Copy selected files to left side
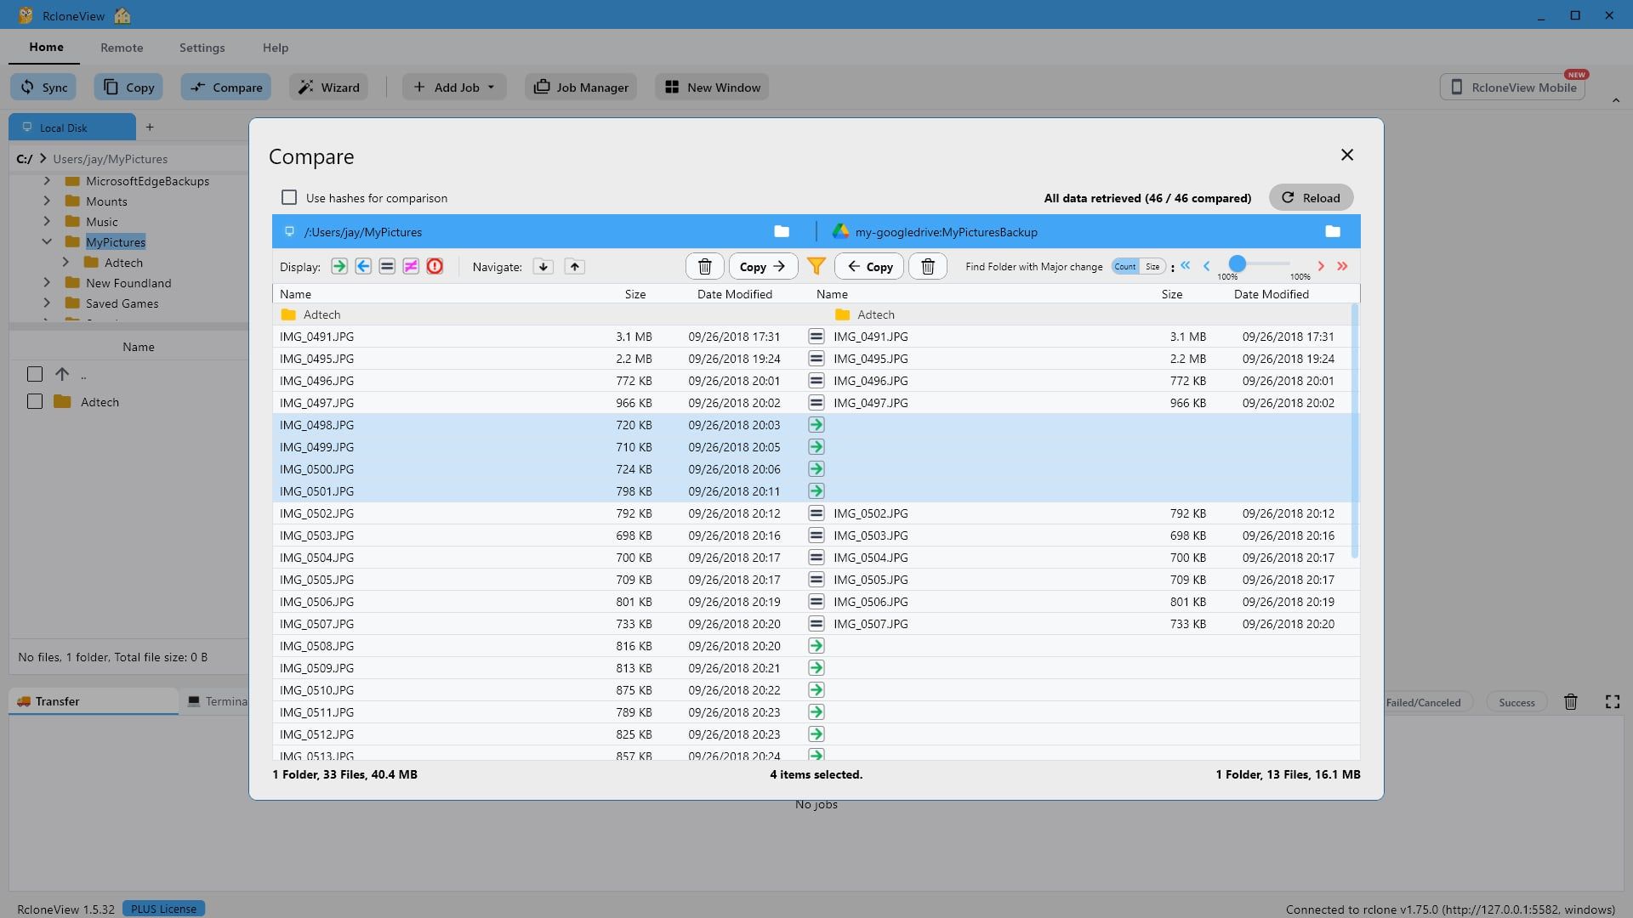The height and width of the screenshot is (918, 1633). click(869, 267)
